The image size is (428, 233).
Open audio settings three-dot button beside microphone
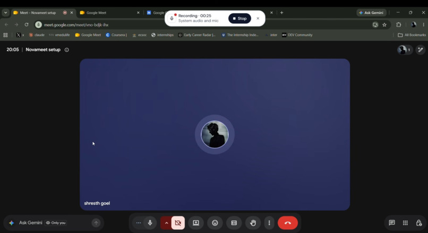point(139,223)
